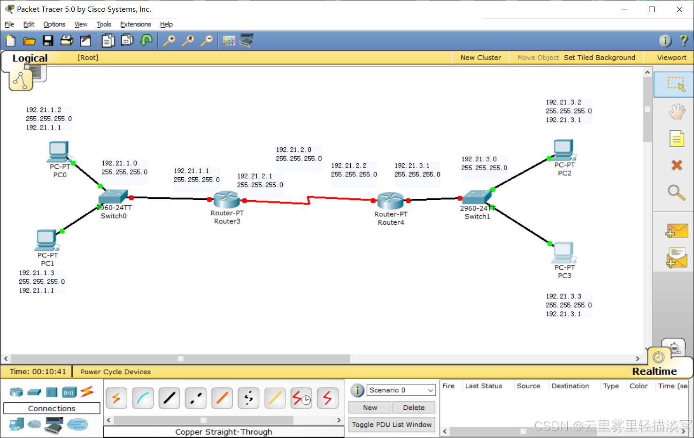The width and height of the screenshot is (694, 438).
Task: Click the New scenario button
Action: (x=370, y=408)
